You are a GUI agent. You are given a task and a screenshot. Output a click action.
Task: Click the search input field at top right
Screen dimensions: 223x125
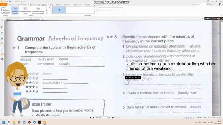(x=201, y=5)
